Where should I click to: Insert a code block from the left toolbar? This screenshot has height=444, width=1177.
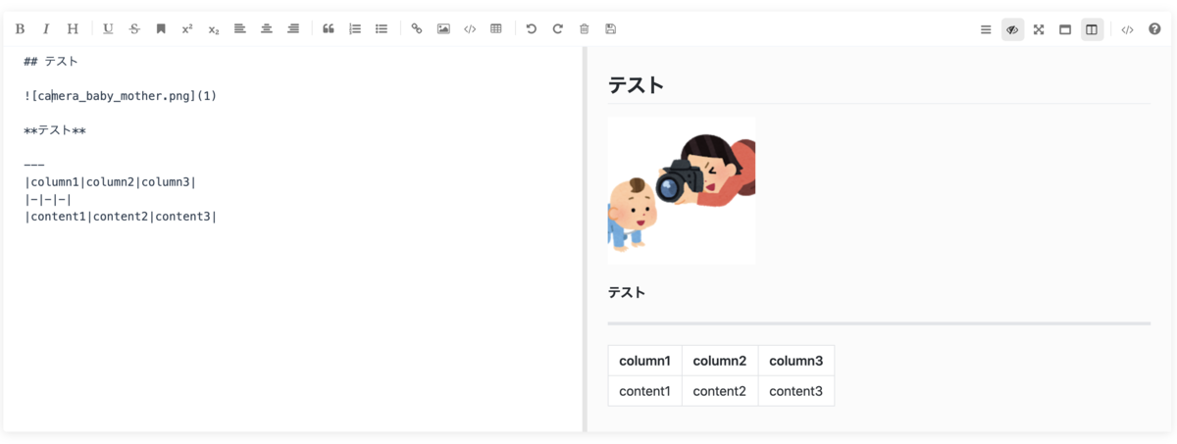pyautogui.click(x=470, y=29)
